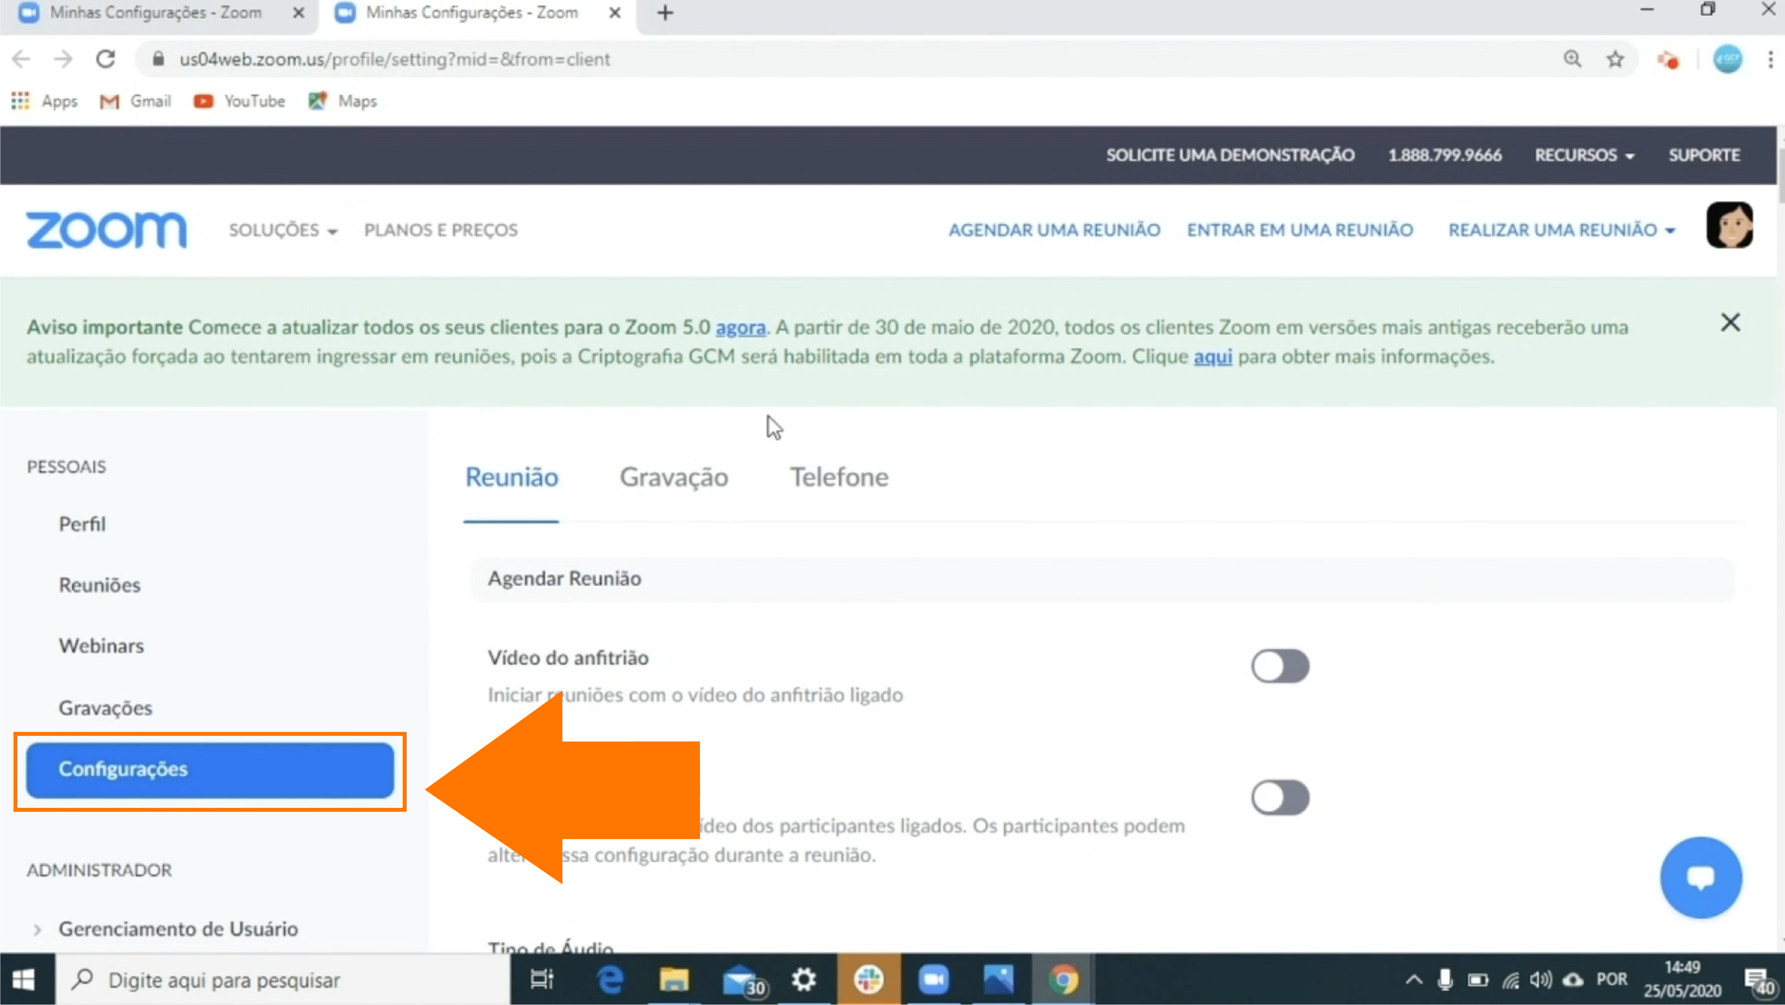The height and width of the screenshot is (1005, 1785).
Task: Click the Windows taskbar search box
Action: tap(283, 979)
